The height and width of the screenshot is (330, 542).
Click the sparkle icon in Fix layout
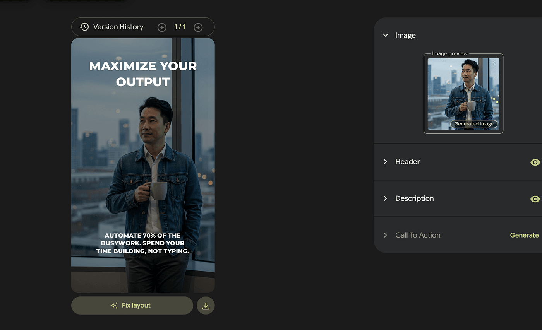click(114, 306)
